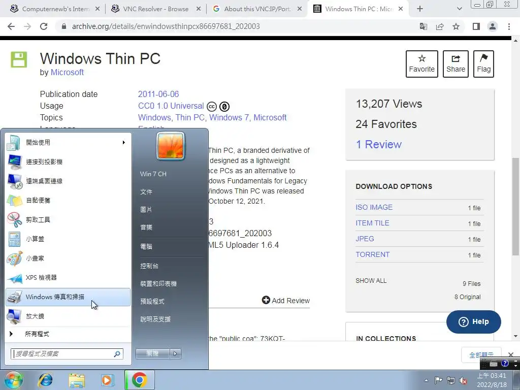This screenshot has width=520, height=390.
Task: Open File Explorer from taskbar
Action: pos(77,380)
